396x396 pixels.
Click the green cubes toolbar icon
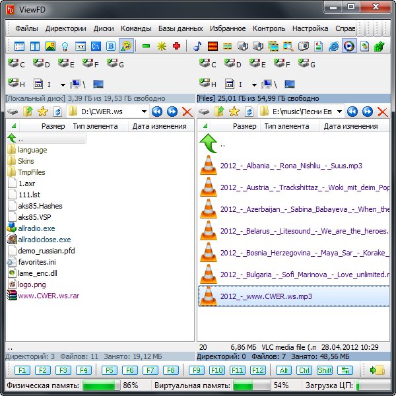pyautogui.click(x=379, y=46)
